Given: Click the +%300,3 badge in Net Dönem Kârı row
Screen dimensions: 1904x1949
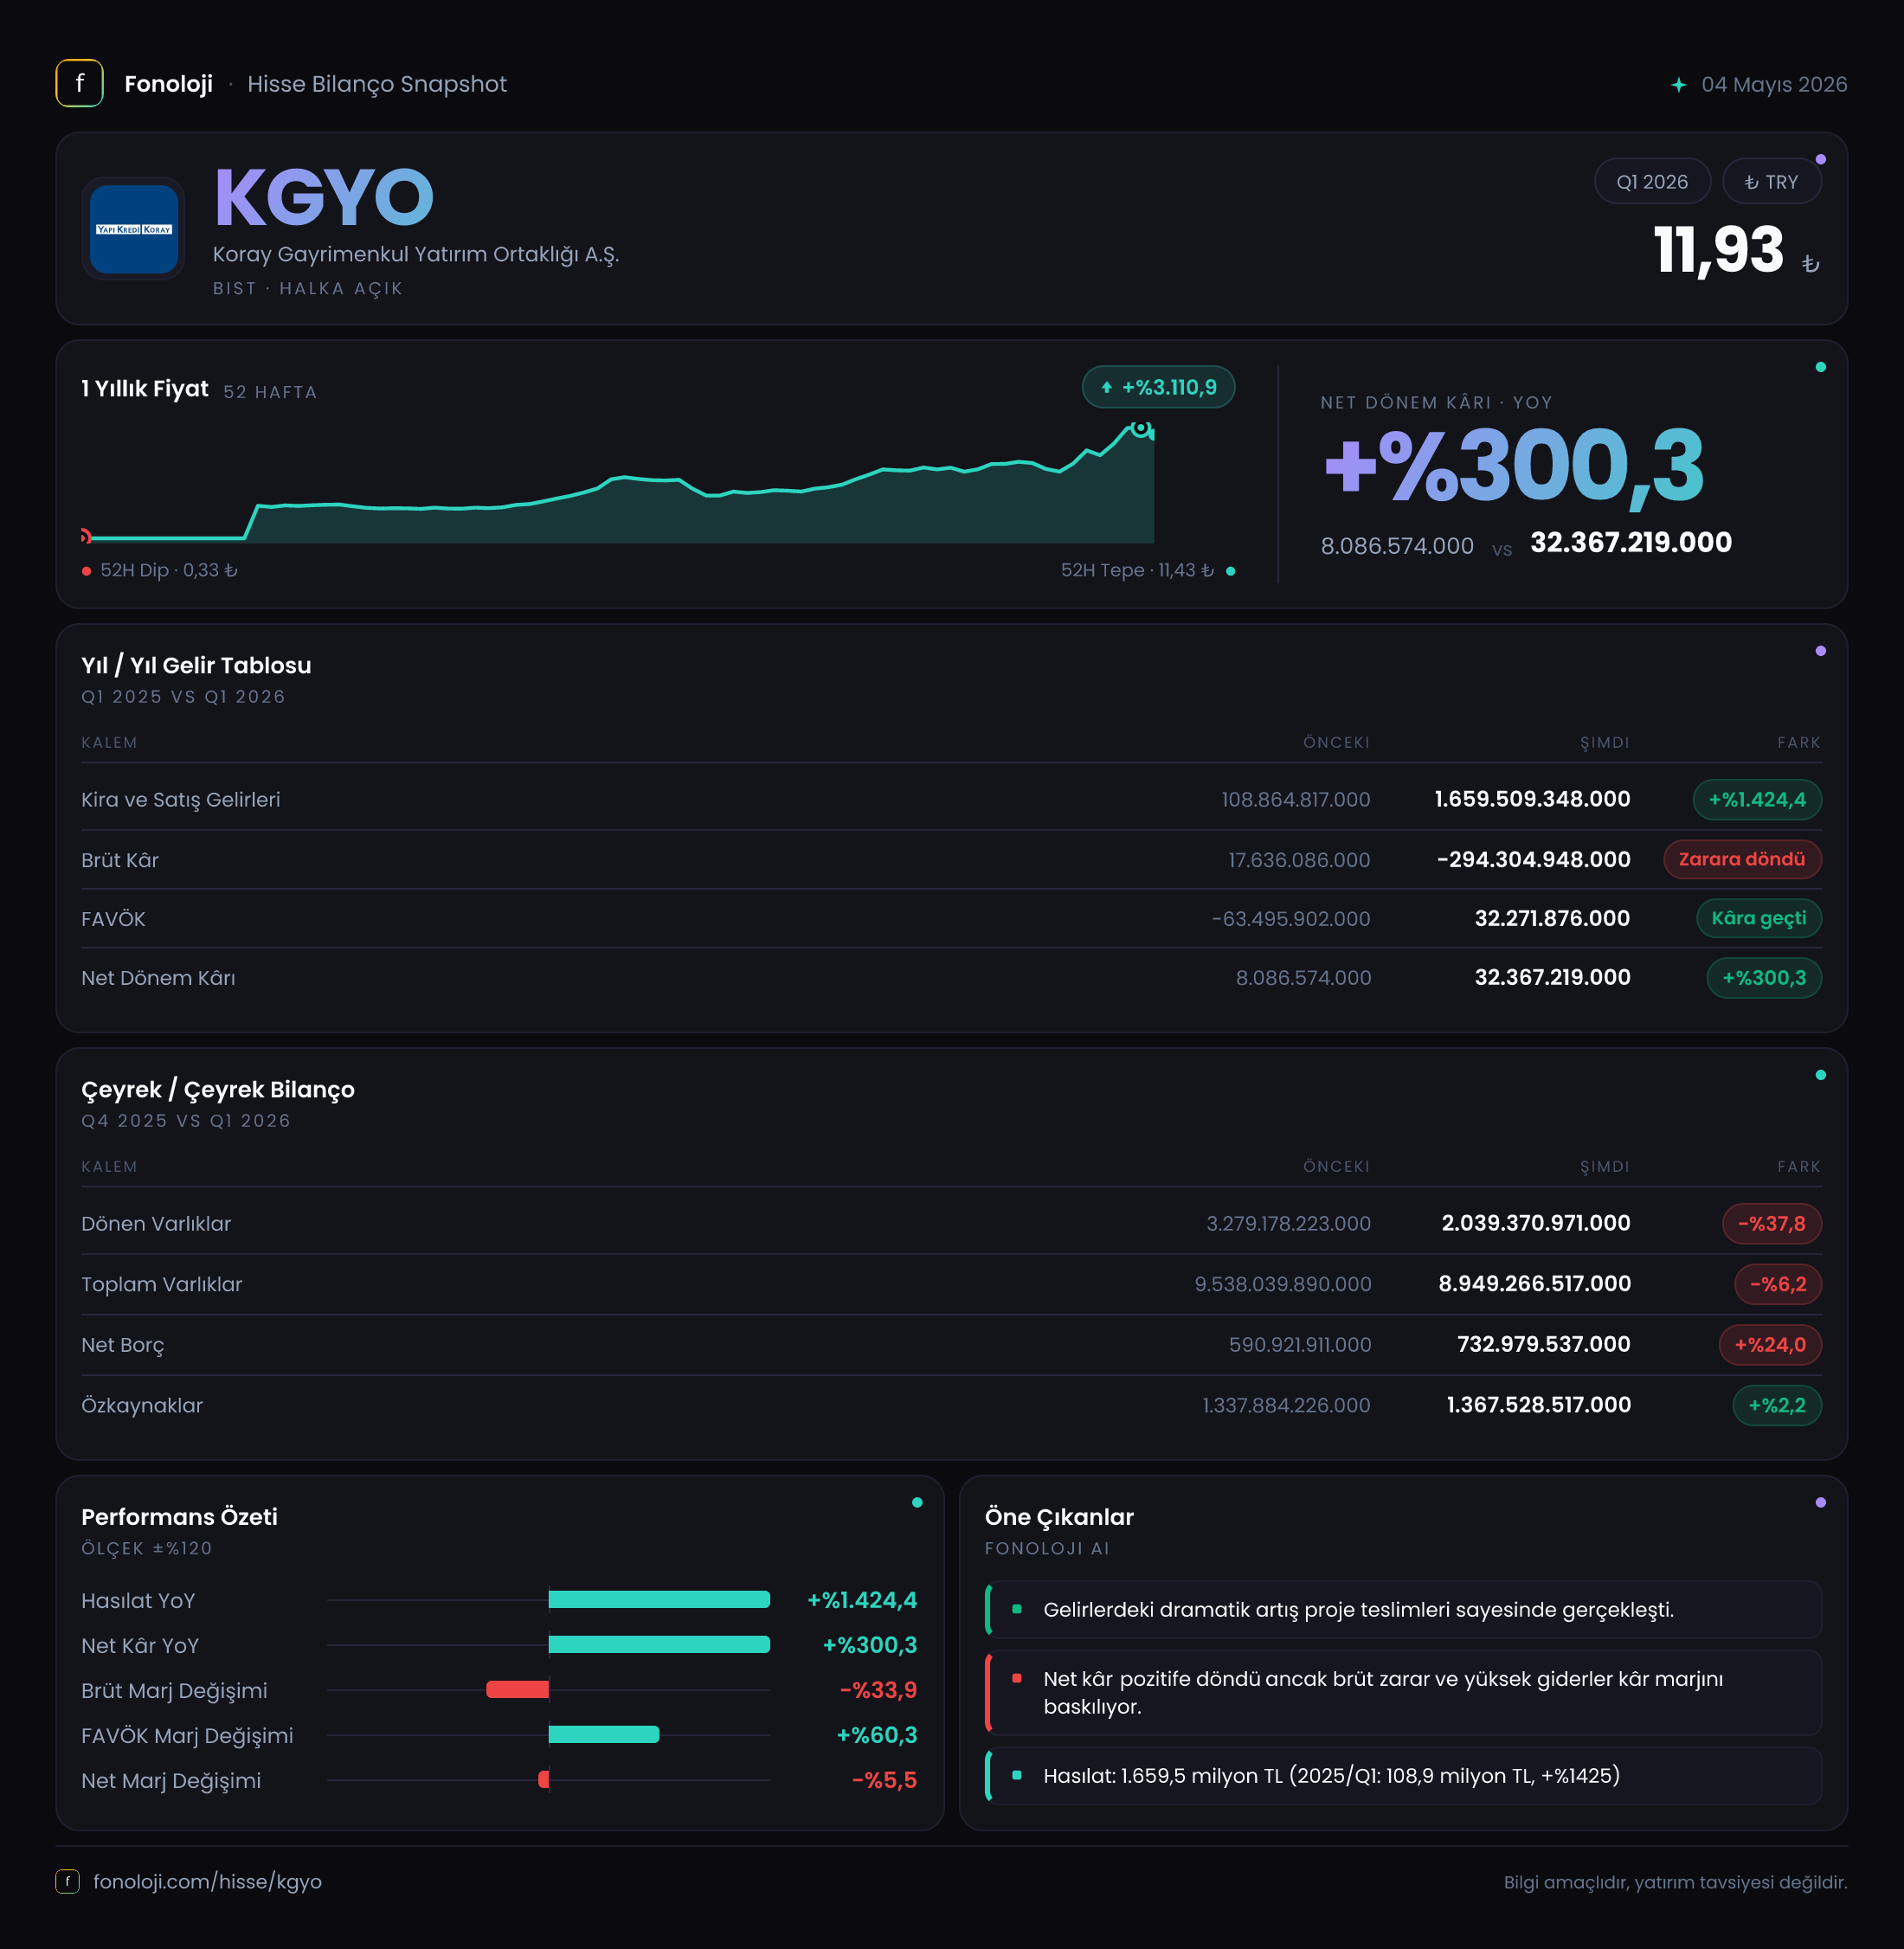Looking at the screenshot, I should pos(1764,978).
